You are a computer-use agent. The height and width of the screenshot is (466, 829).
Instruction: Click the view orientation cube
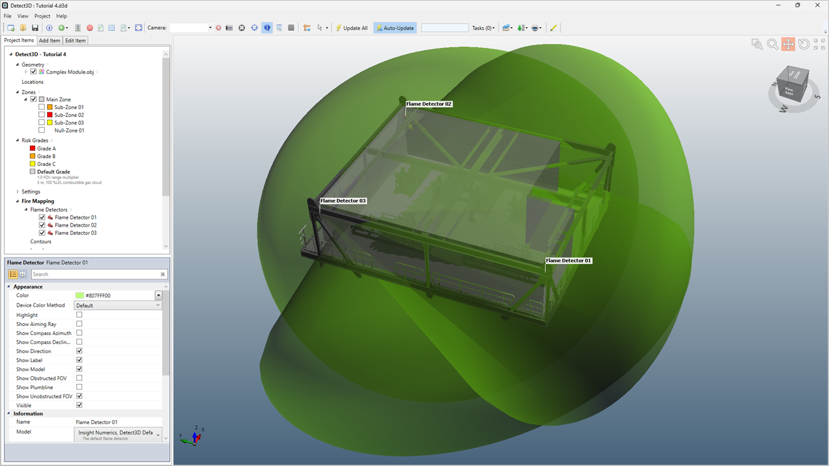pyautogui.click(x=794, y=85)
